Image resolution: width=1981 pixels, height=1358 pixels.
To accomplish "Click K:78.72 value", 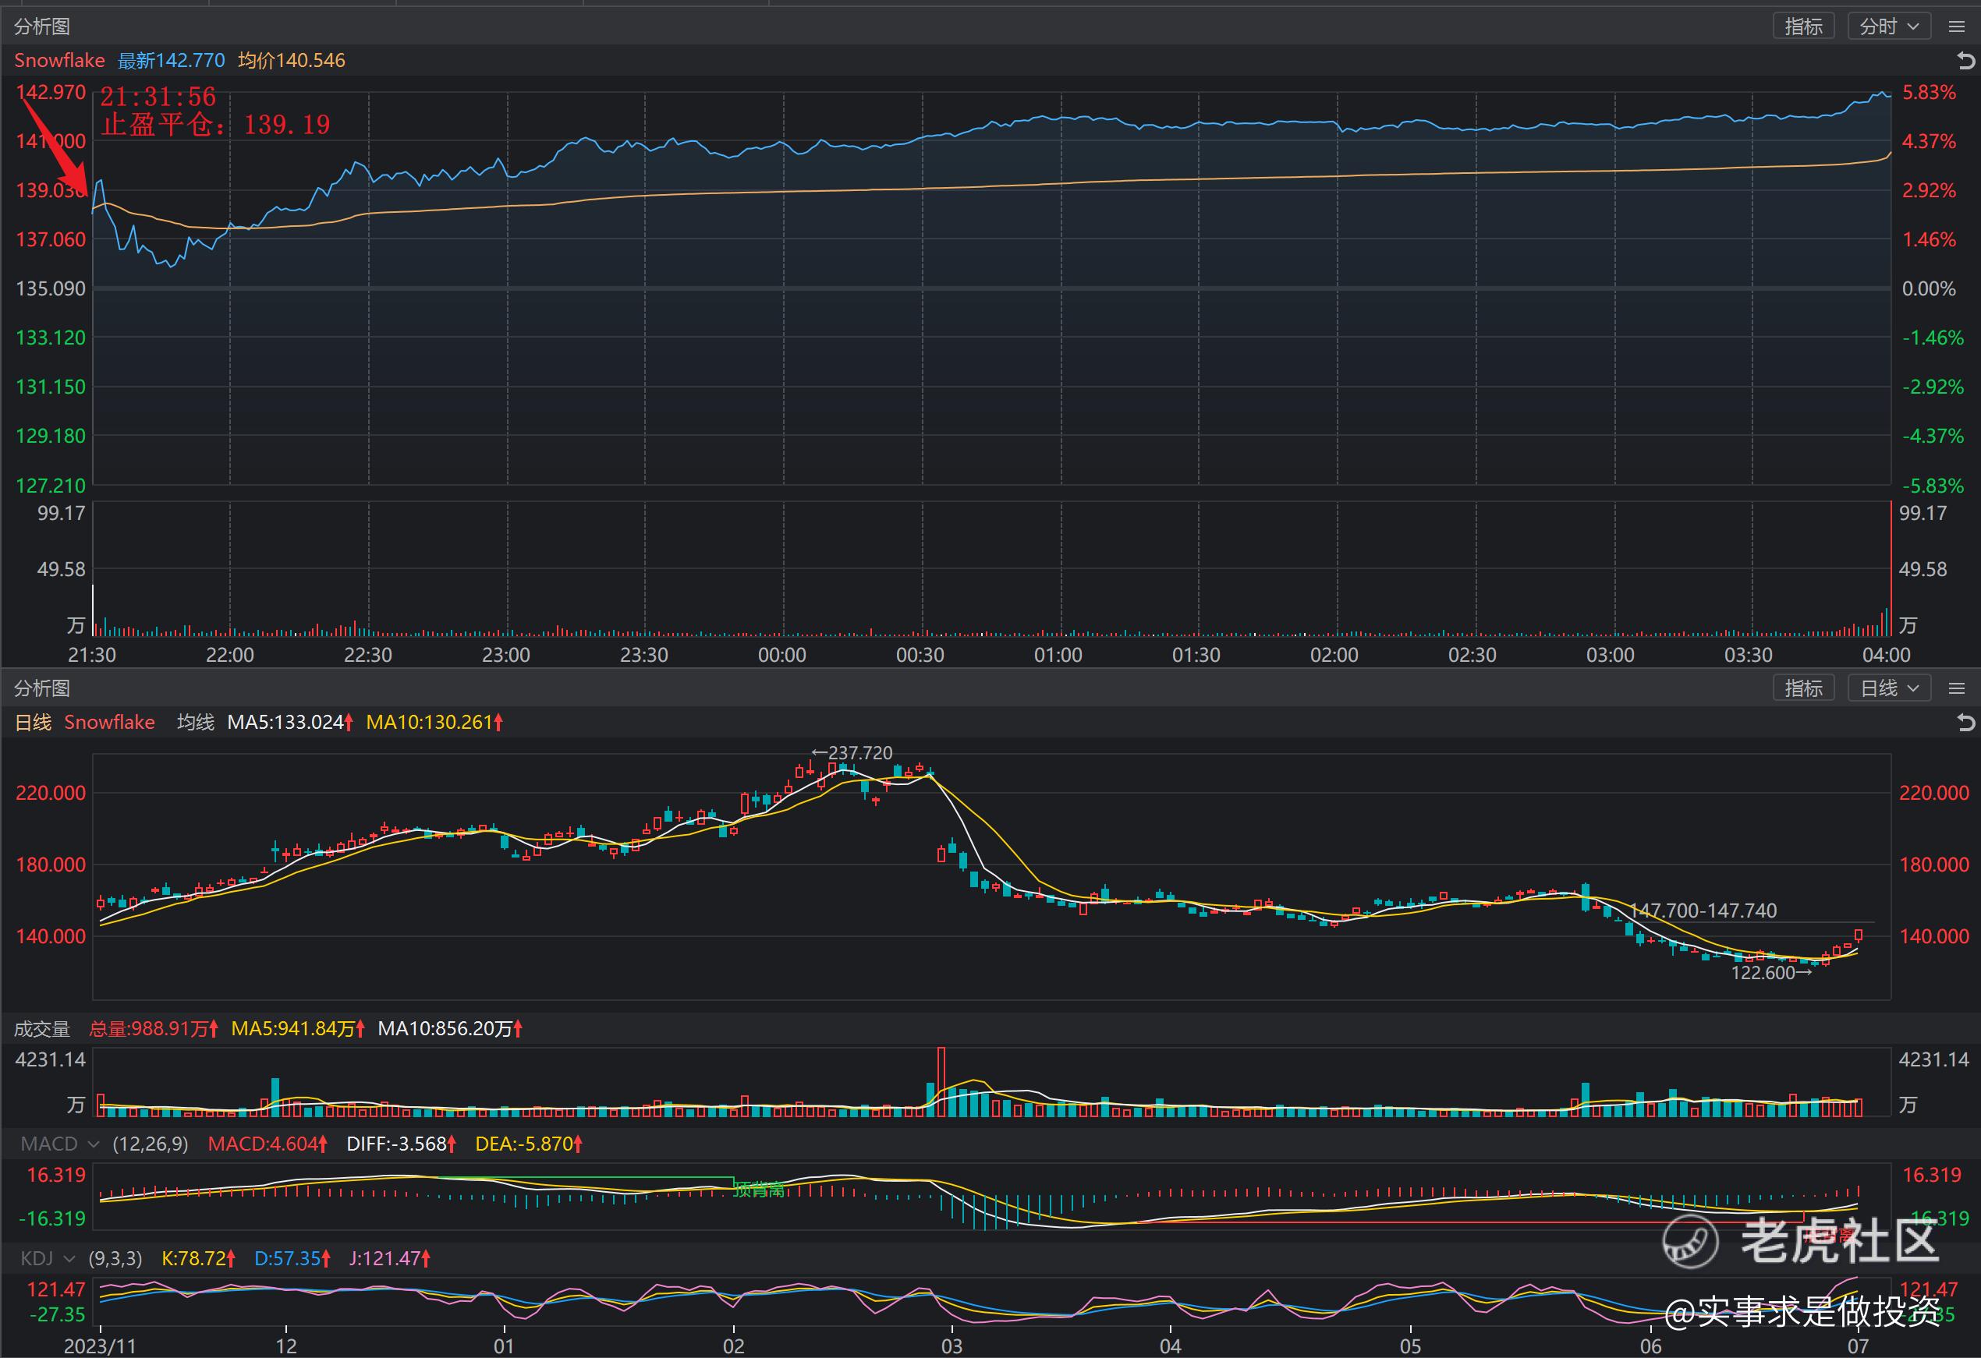I will pos(199,1257).
